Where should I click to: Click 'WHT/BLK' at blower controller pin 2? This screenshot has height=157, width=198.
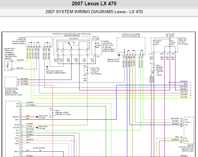click(x=24, y=81)
